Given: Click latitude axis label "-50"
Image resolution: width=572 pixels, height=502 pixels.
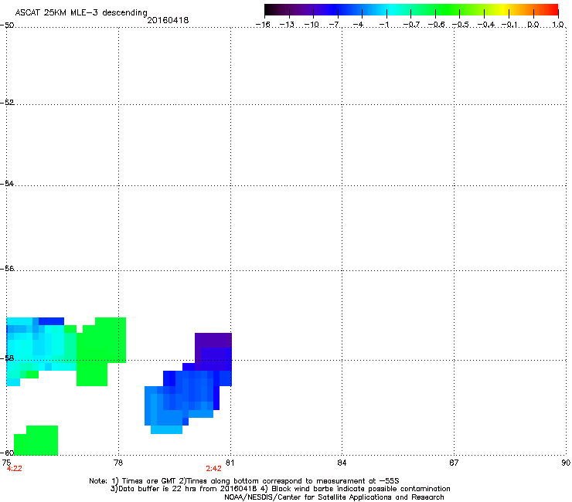Looking at the screenshot, I should [x=7, y=25].
